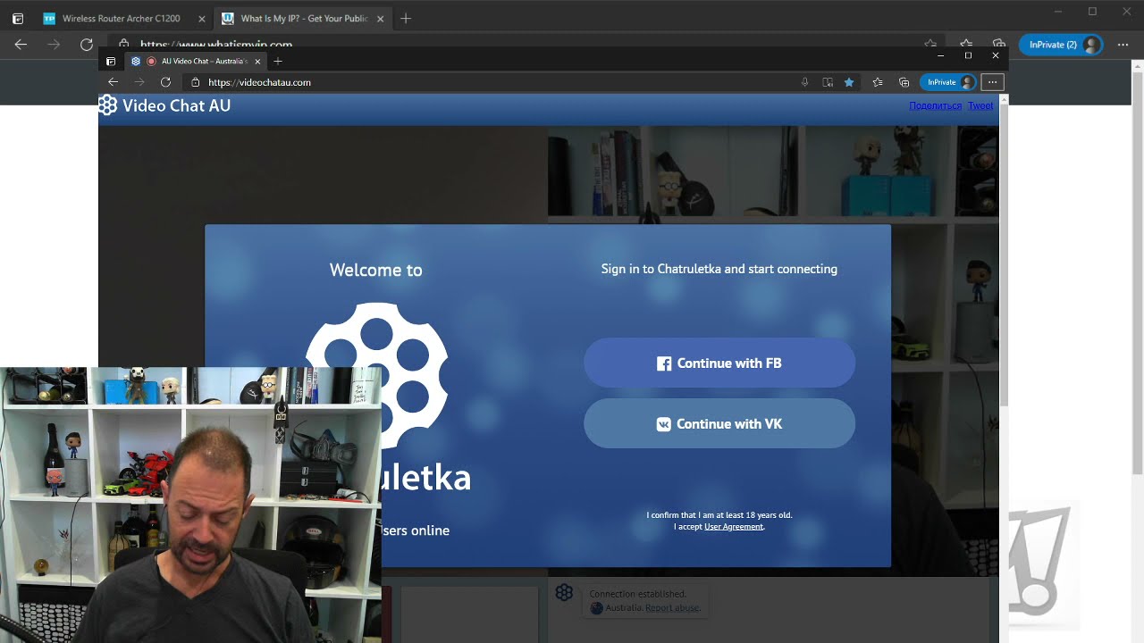Click the 'Connection established.' message
This screenshot has height=643, width=1144.
637,594
